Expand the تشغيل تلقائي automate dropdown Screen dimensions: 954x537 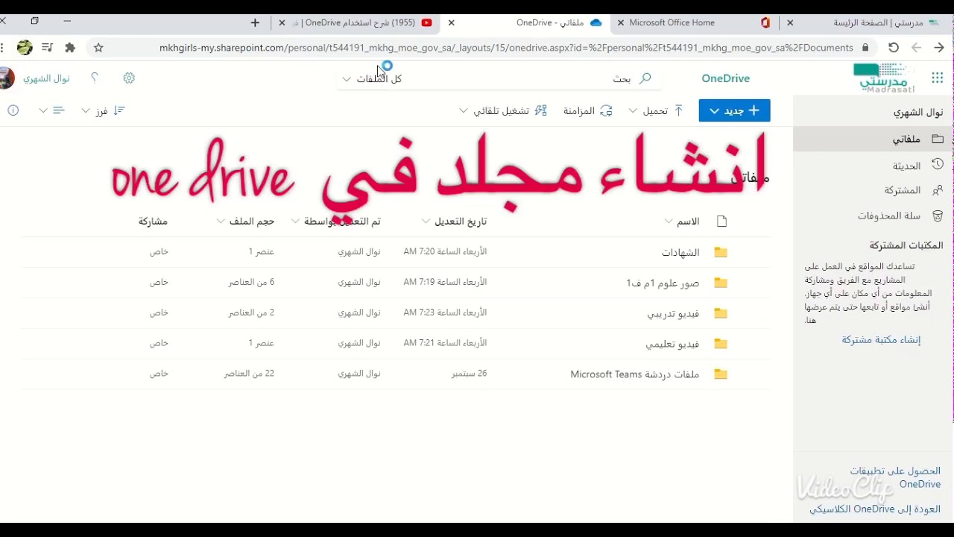click(464, 110)
